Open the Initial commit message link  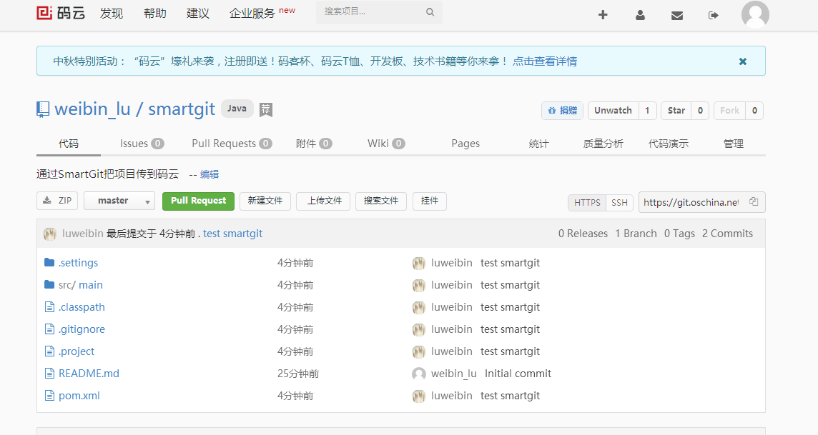tap(518, 374)
